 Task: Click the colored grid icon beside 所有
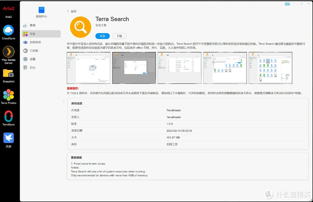25,34
